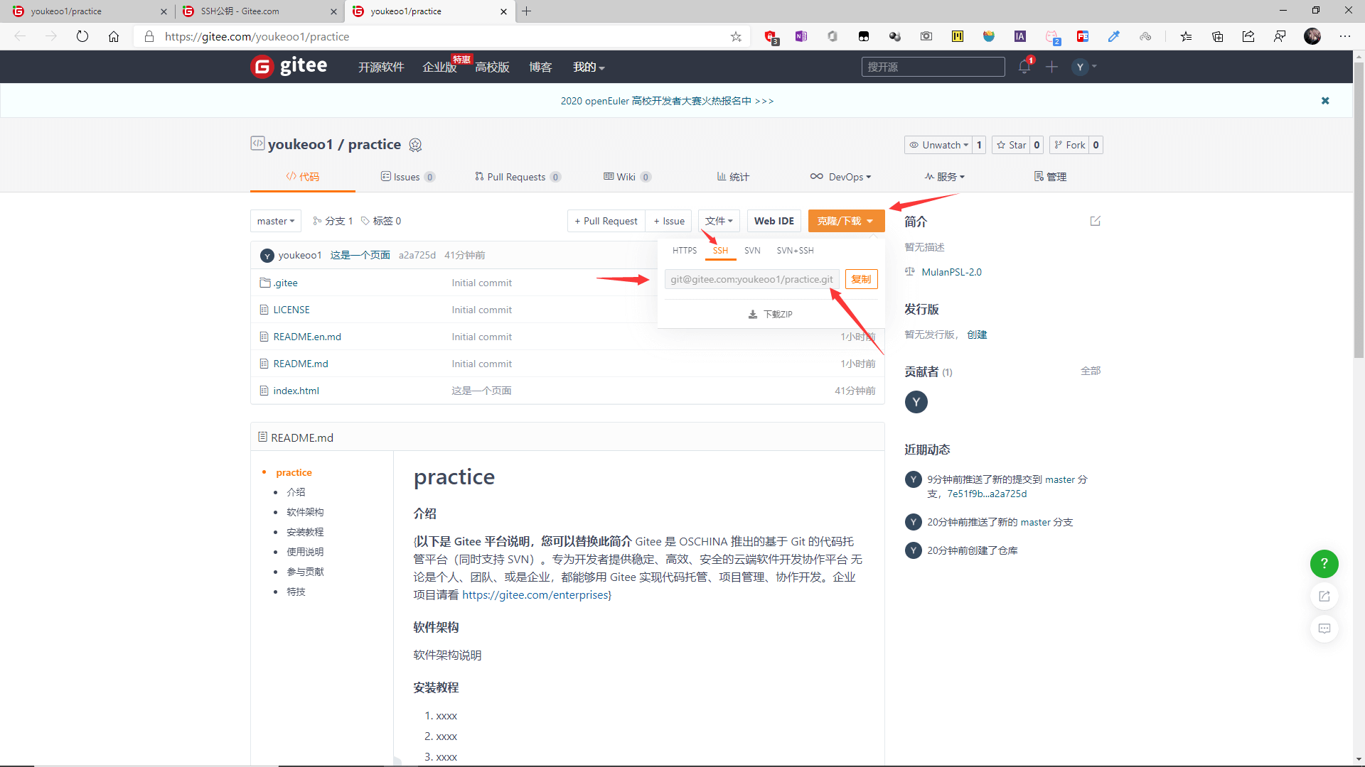
Task: Open browser favorites list icon
Action: tap(1186, 36)
